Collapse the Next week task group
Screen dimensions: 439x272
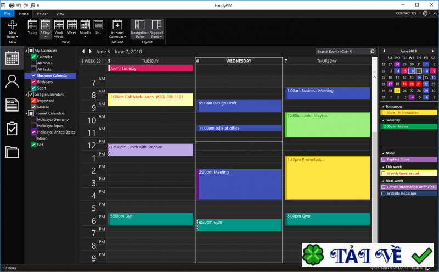point(383,181)
